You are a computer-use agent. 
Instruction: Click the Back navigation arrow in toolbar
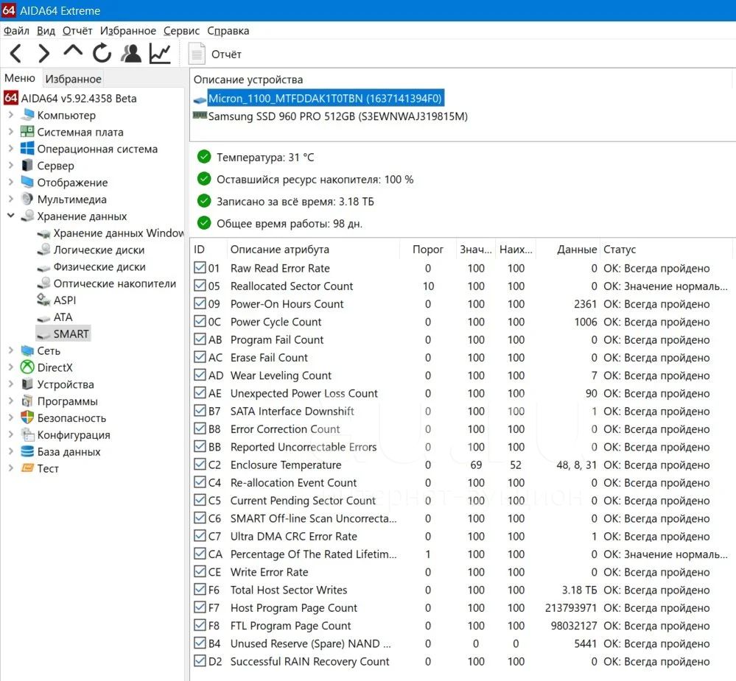coord(15,54)
